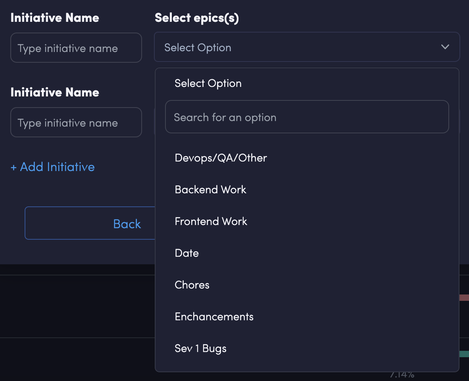
Task: Select the Date epic option
Action: [x=186, y=253]
